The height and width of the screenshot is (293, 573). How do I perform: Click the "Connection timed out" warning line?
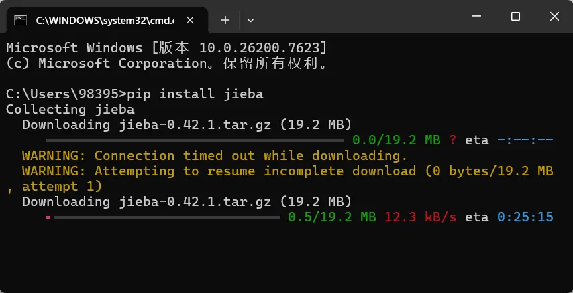(x=215, y=156)
